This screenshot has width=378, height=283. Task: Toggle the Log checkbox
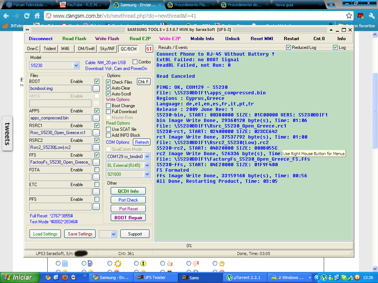[x=335, y=48]
